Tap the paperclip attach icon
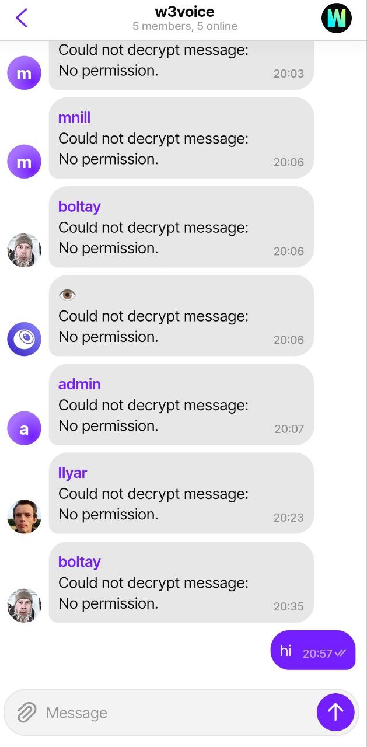Image resolution: width=367 pixels, height=747 pixels. click(x=26, y=713)
